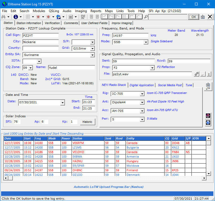The height and width of the screenshot is (201, 215).
Task: Play the pz2yt.wav audio via the arrow icon
Action: [209, 74]
